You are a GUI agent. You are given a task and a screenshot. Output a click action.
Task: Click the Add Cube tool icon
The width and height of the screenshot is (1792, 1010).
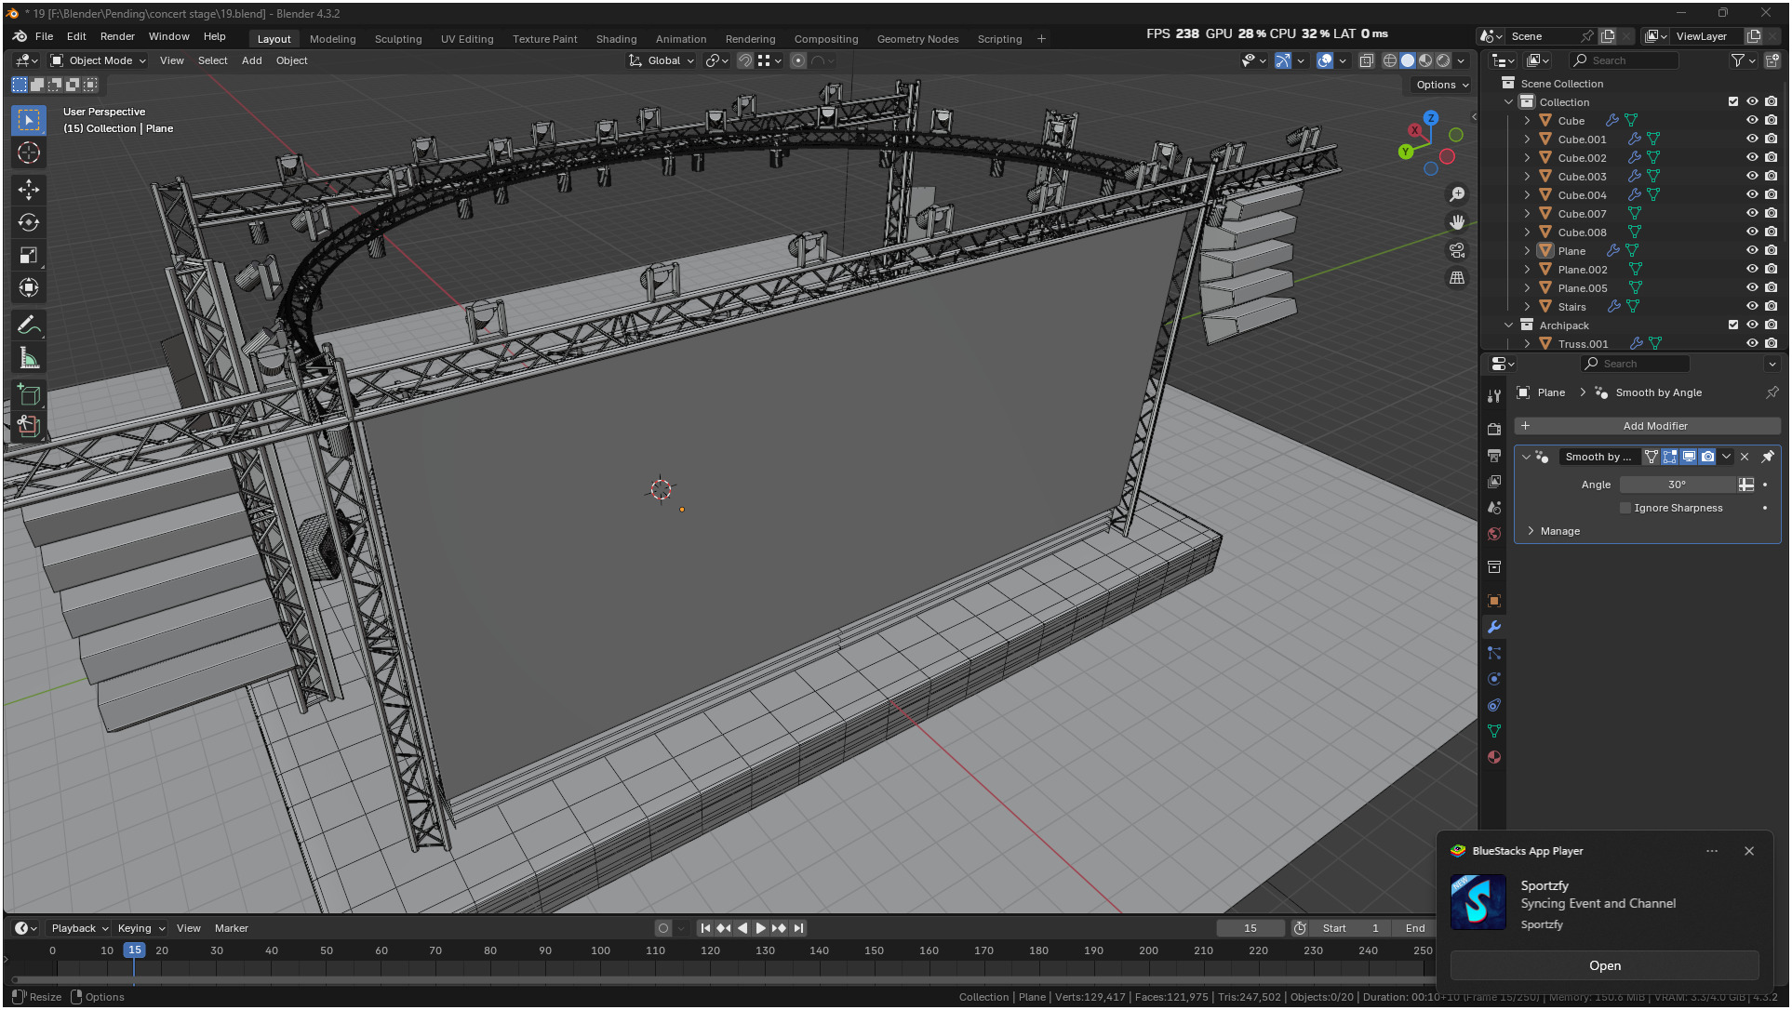coord(29,394)
